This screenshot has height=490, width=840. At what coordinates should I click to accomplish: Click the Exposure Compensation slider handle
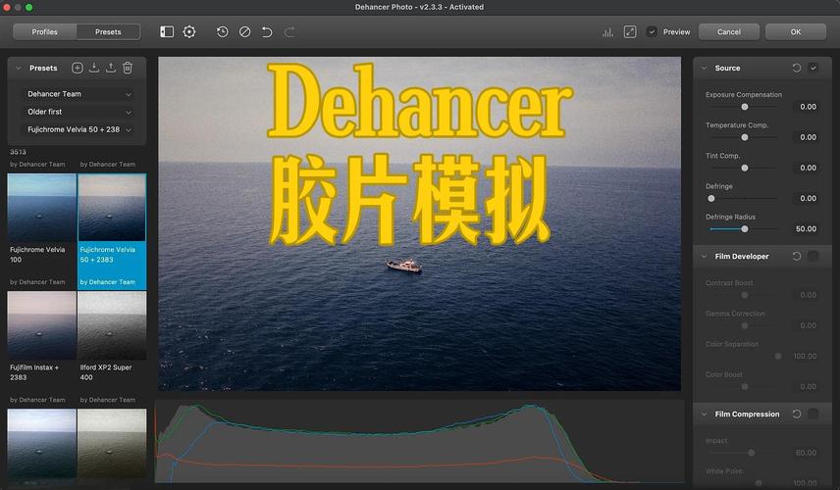click(x=745, y=106)
